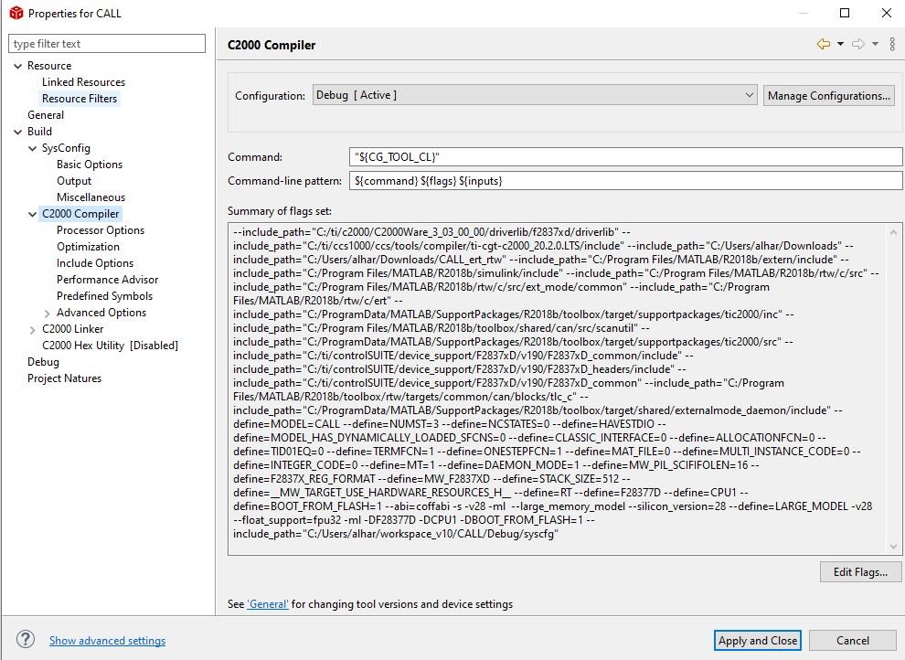
Task: Collapse the Build tree node
Action: coord(18,133)
